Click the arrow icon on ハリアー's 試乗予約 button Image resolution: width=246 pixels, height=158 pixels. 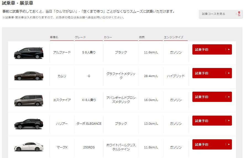(x=229, y=121)
